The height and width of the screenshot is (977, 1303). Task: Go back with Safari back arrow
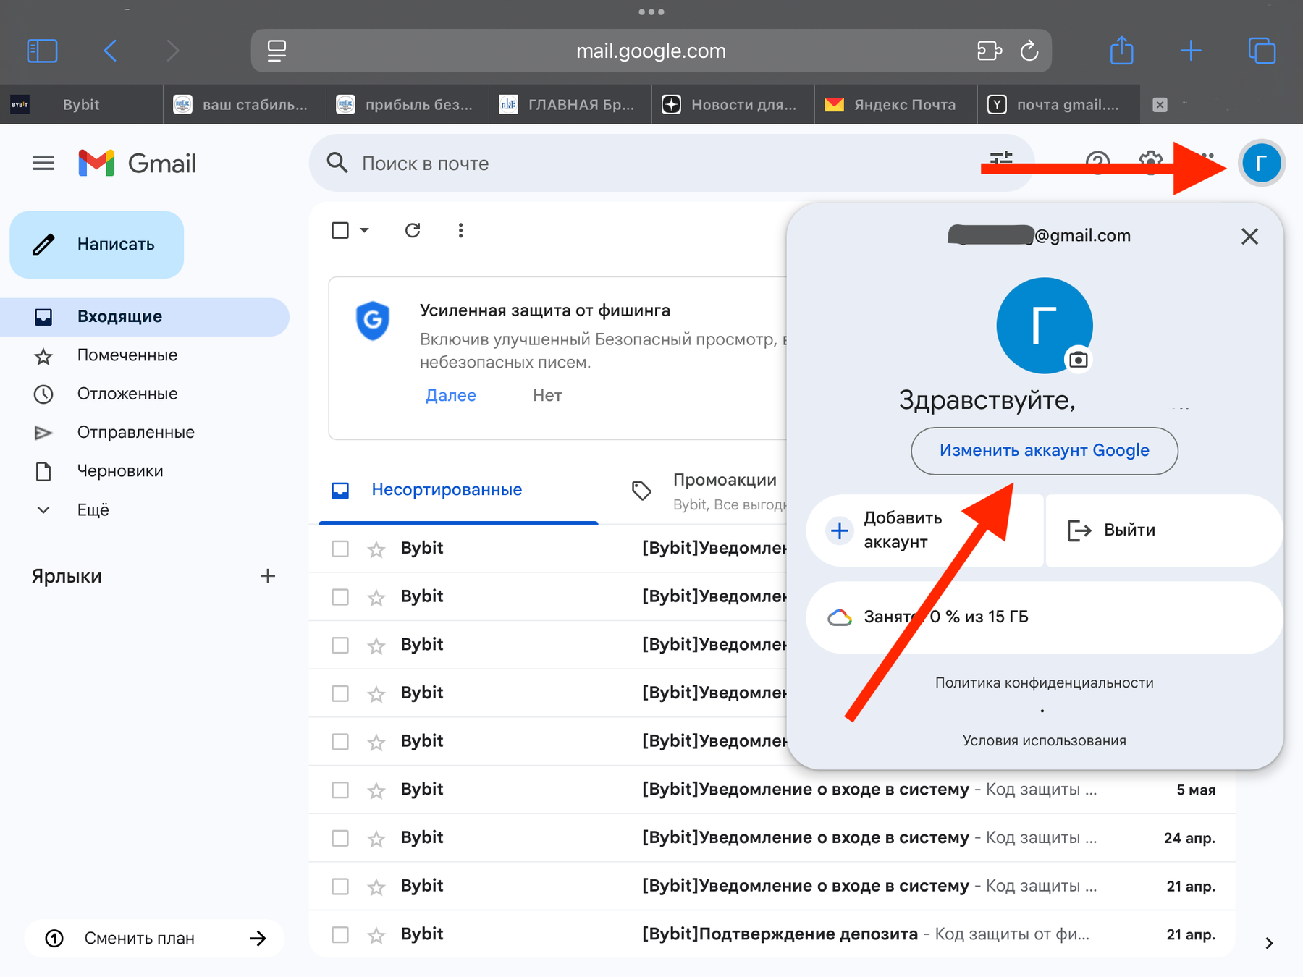click(110, 51)
